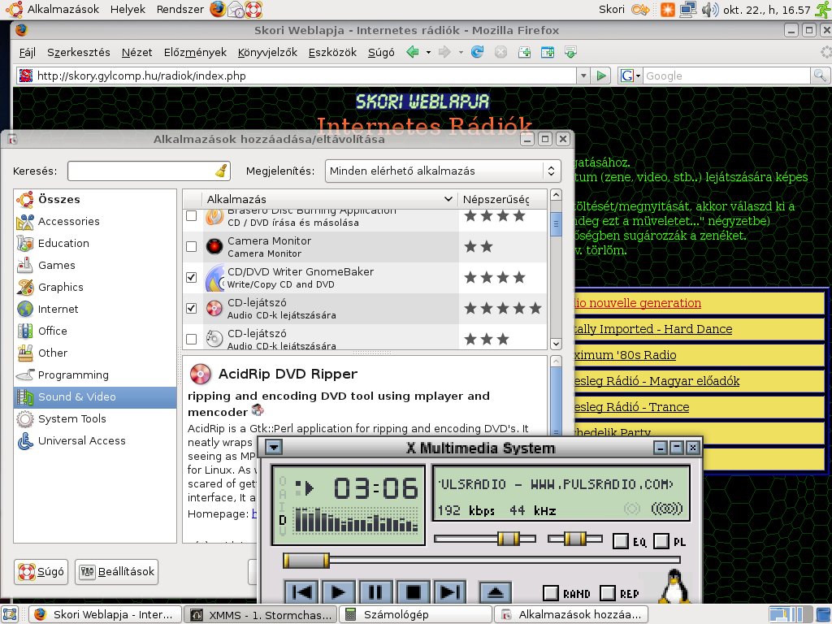
Task: Click Firefox reload page icon
Action: coord(478,52)
